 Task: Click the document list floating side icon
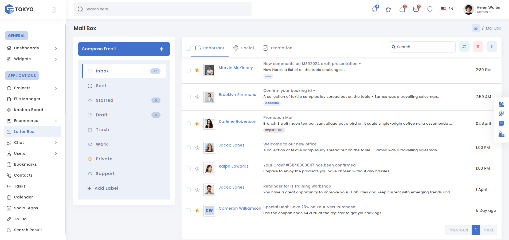tap(502, 124)
